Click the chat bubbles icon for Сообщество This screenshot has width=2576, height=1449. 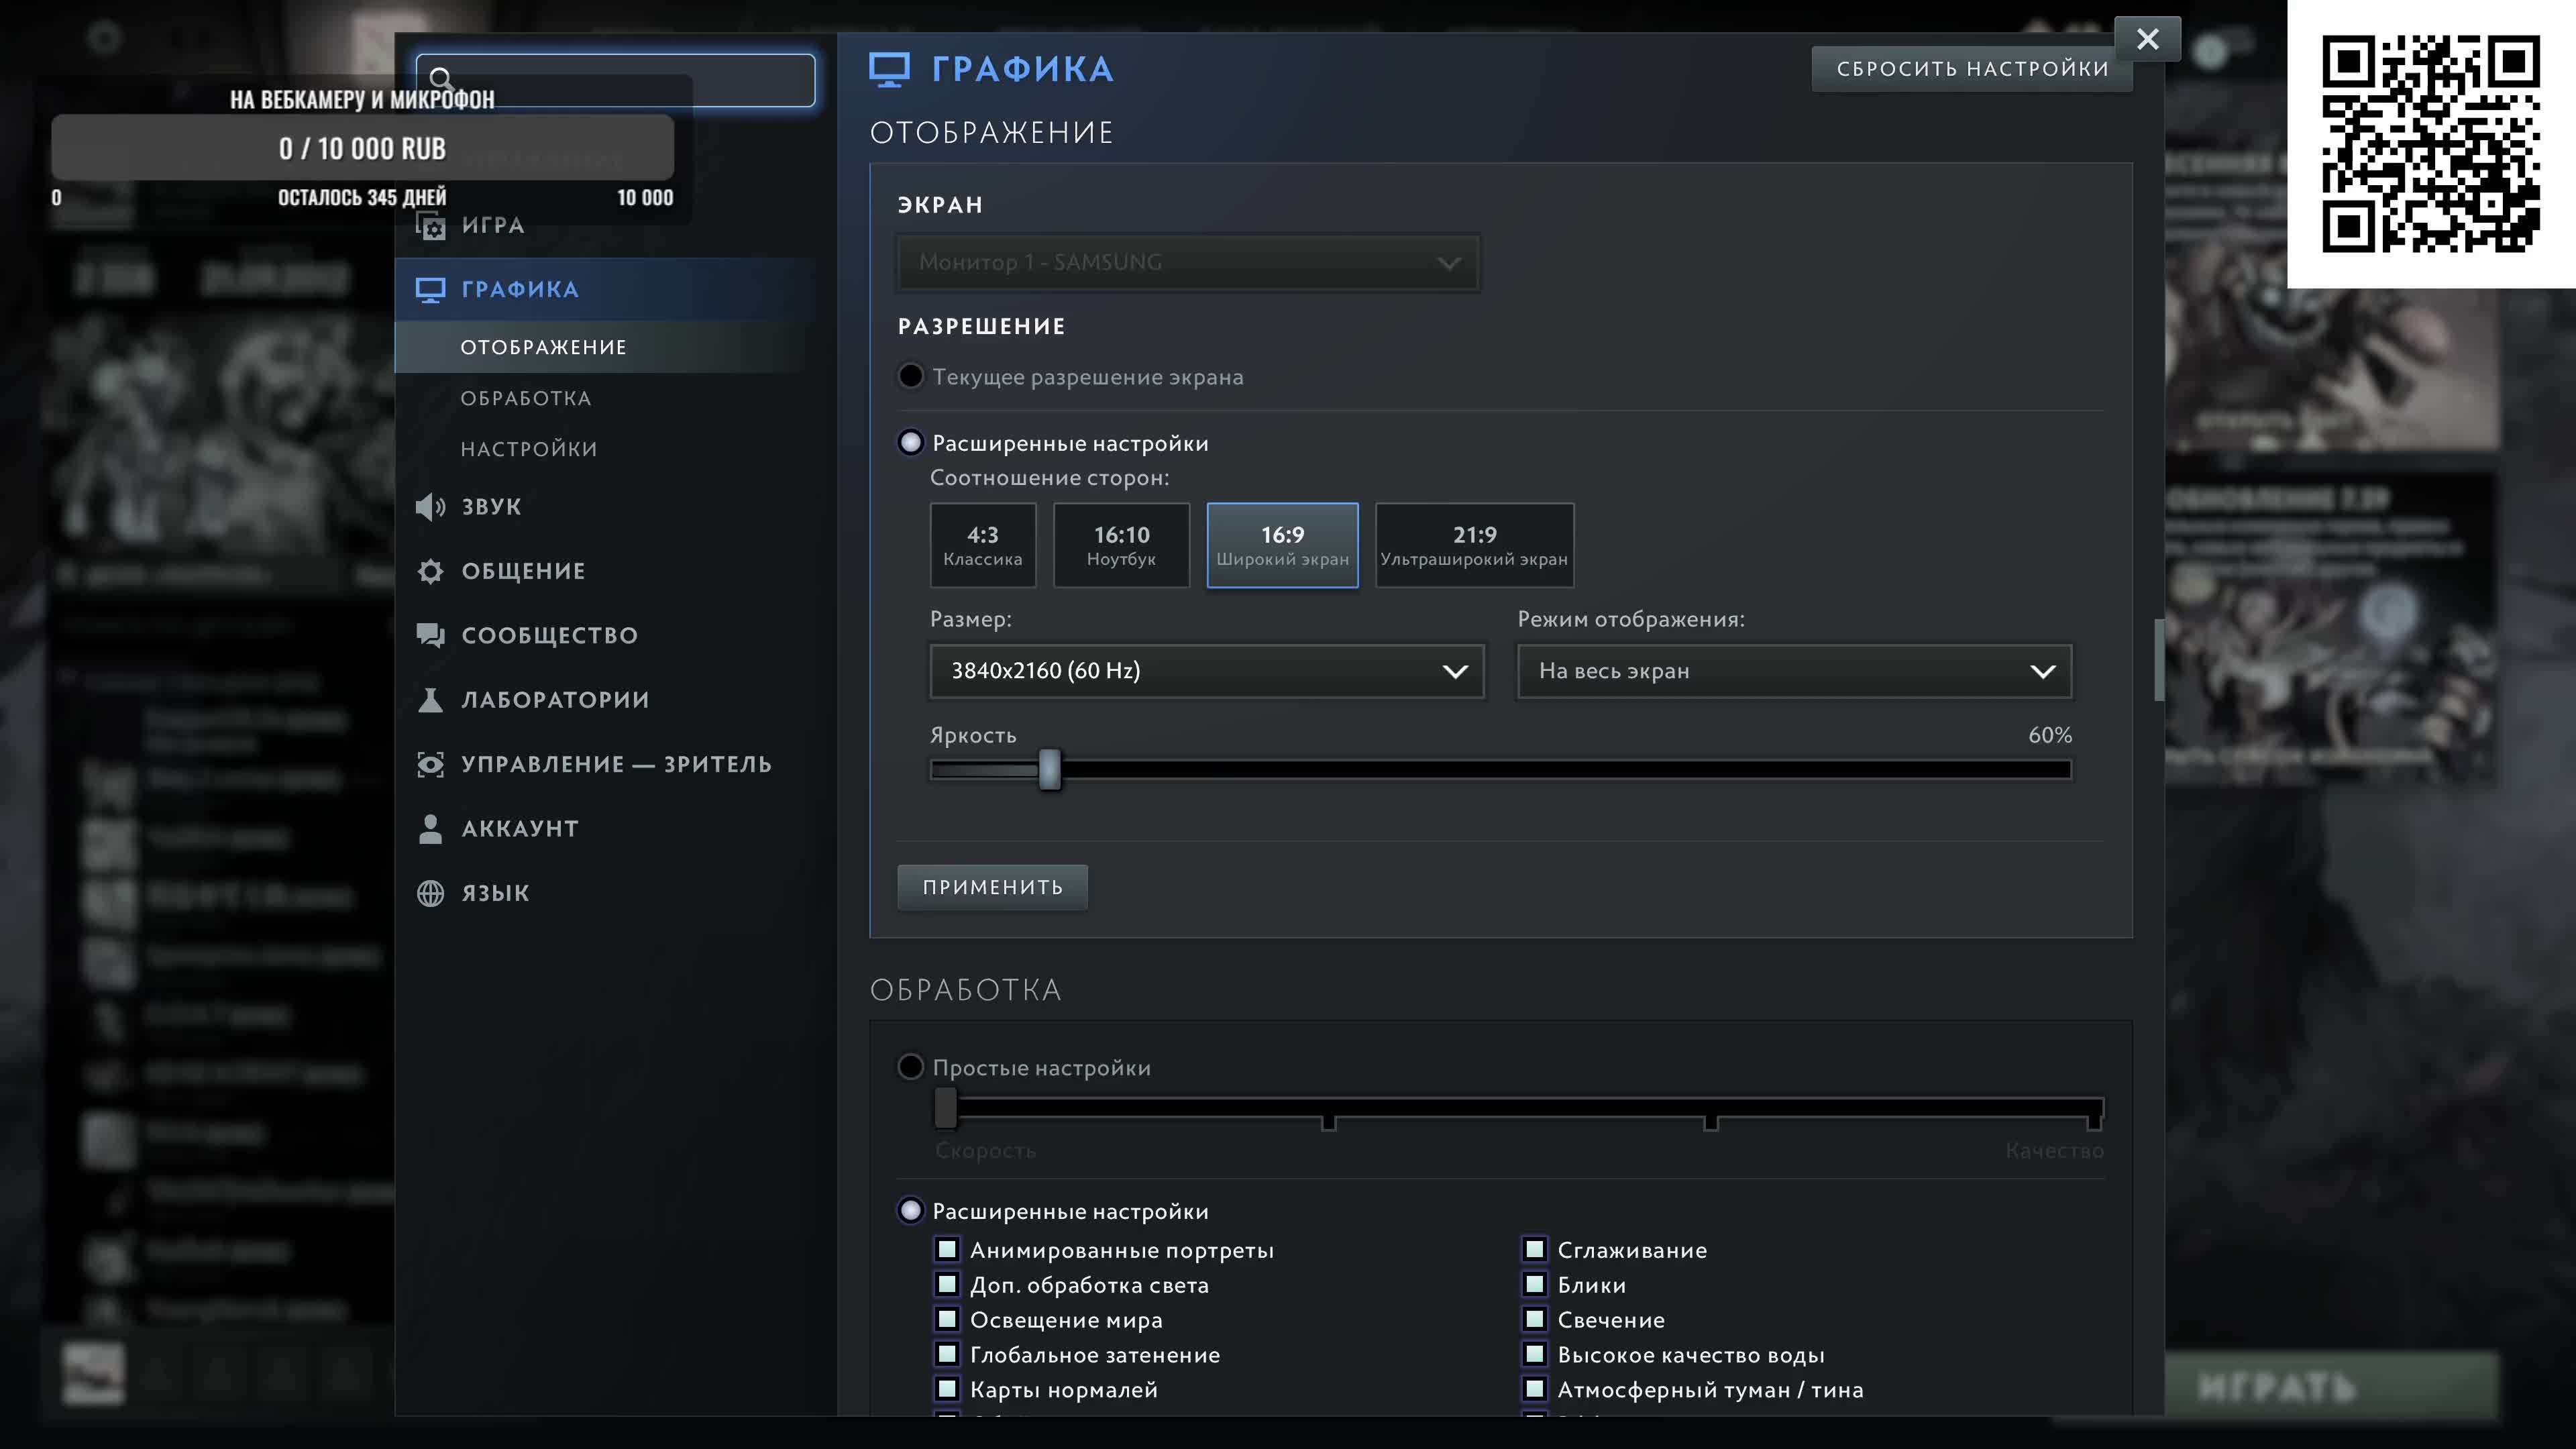(x=430, y=635)
